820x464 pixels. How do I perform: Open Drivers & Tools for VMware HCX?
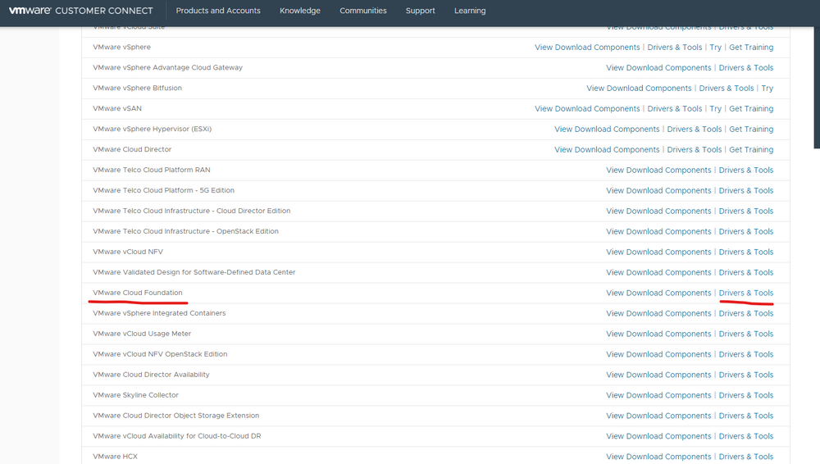tap(745, 457)
